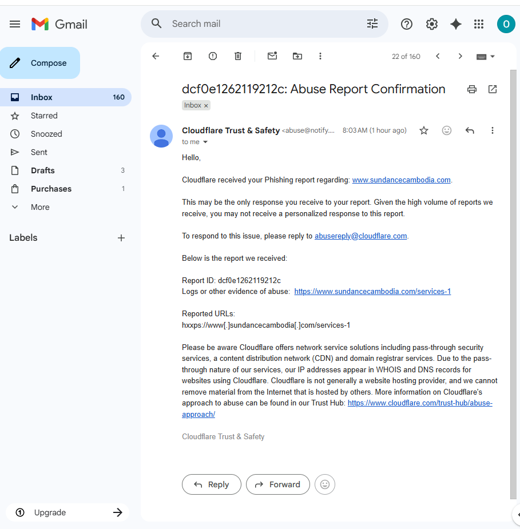Show details dropdown next to 'to me'
The width and height of the screenshot is (520, 529).
205,142
